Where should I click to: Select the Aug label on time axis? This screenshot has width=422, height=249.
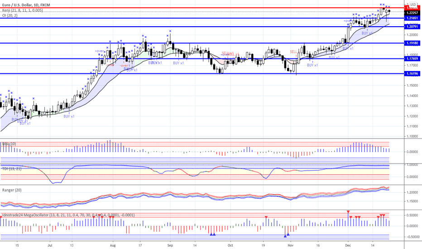point(113,245)
